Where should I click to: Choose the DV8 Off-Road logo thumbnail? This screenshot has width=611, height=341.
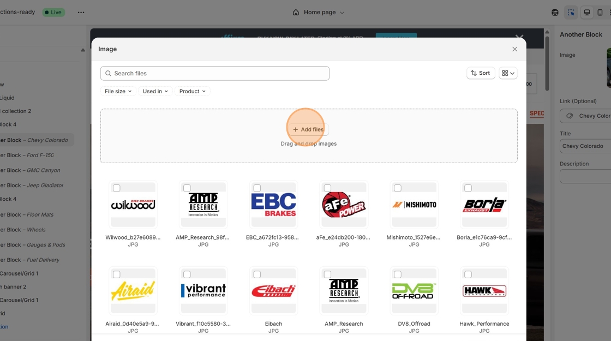click(x=414, y=291)
